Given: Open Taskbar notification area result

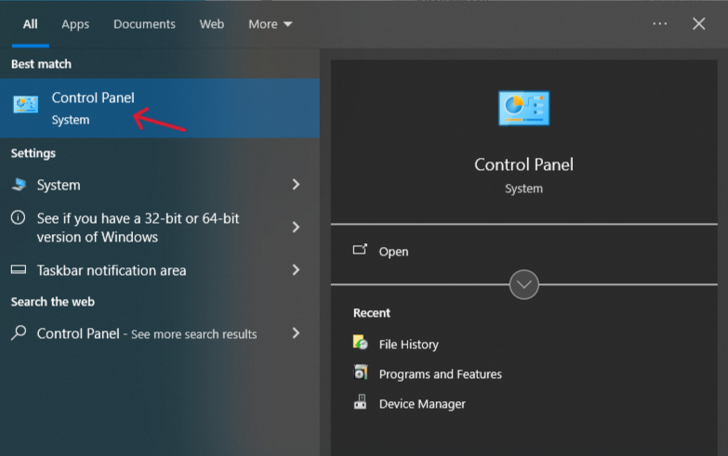Looking at the screenshot, I should point(160,270).
